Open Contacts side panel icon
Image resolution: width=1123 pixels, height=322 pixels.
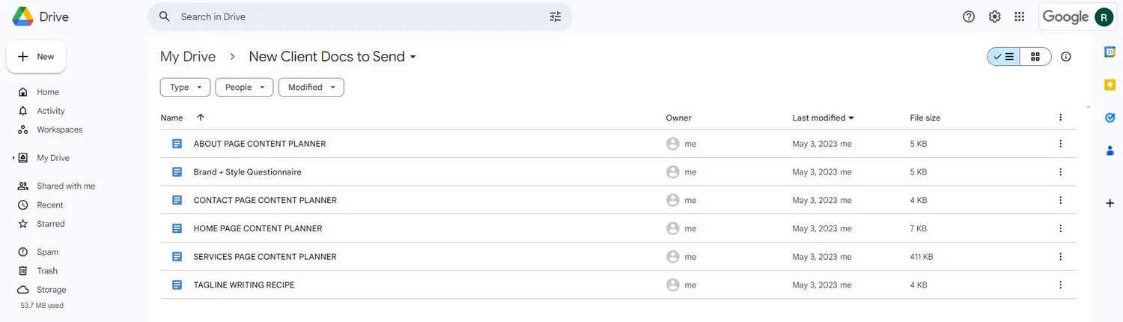1110,151
